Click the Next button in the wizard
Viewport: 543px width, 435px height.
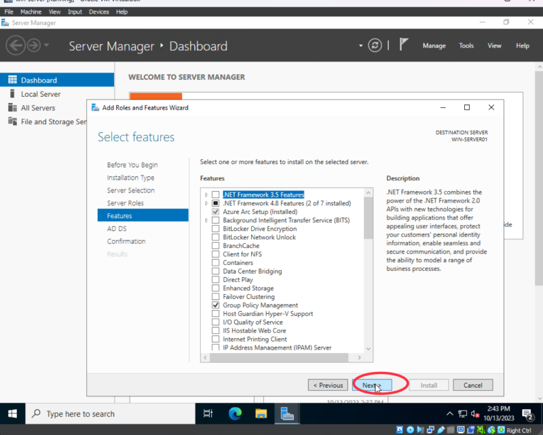click(373, 385)
